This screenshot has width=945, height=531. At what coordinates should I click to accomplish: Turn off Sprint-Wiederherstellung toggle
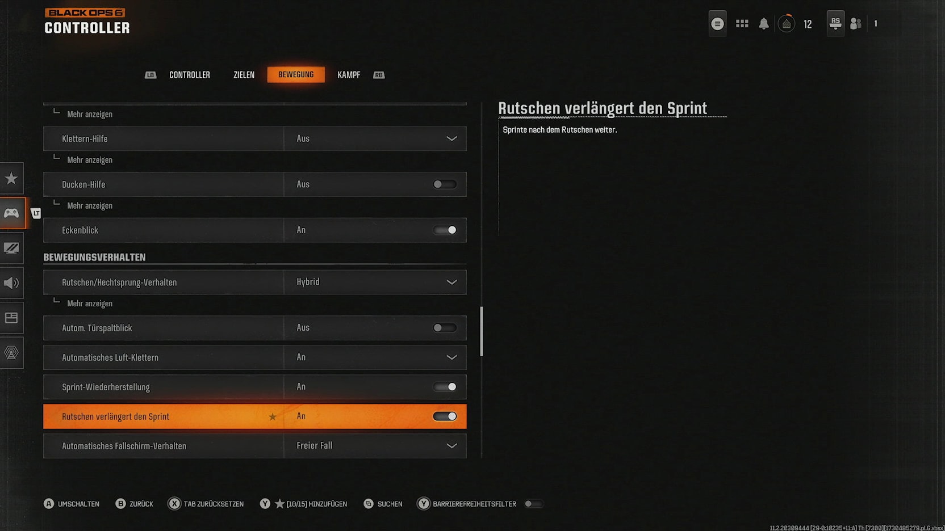click(444, 387)
